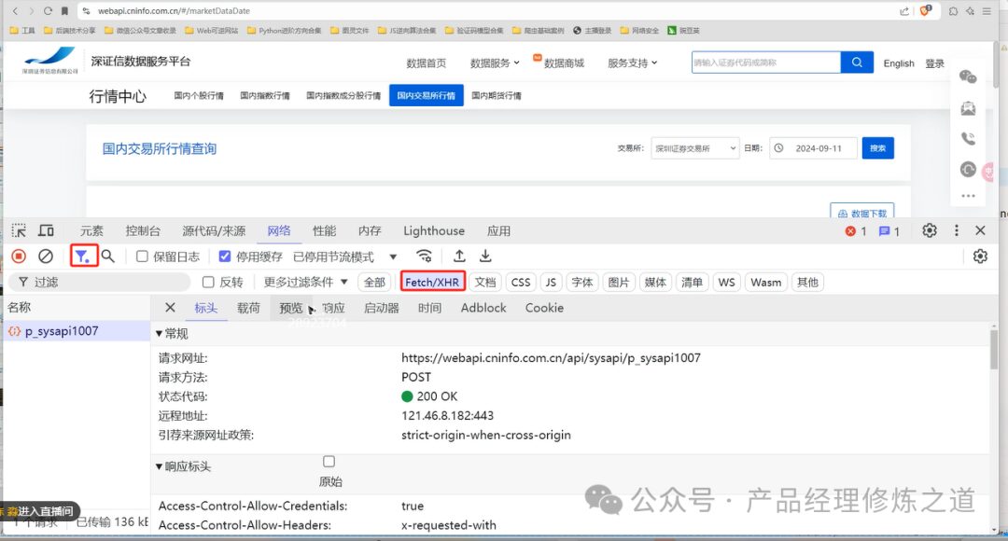Filter requests by 全部
This screenshot has height=541, width=1008.
pos(375,282)
